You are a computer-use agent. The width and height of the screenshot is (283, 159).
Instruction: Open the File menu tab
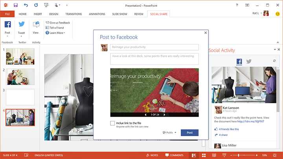pyautogui.click(x=7, y=14)
